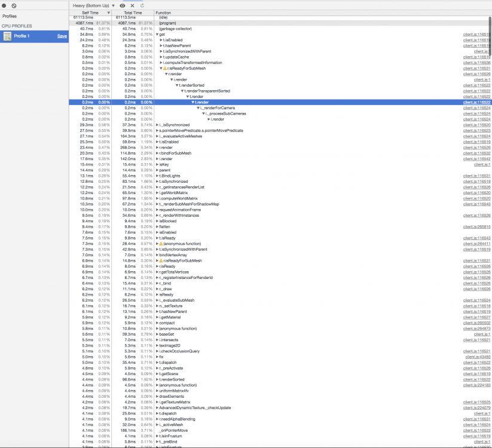
Task: Sort by the Self Time column
Action: [x=90, y=13]
